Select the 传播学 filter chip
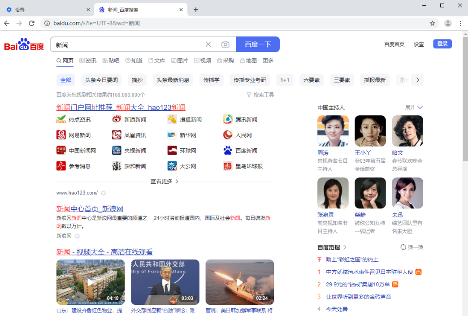 (211, 80)
